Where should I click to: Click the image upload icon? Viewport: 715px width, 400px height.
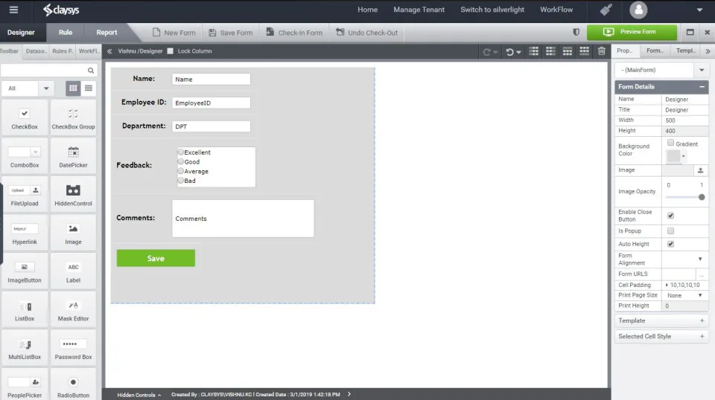click(700, 170)
